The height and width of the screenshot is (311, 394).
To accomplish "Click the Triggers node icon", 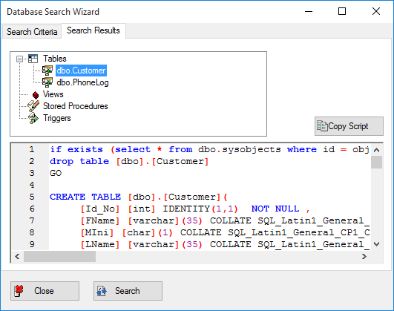I will click(33, 118).
